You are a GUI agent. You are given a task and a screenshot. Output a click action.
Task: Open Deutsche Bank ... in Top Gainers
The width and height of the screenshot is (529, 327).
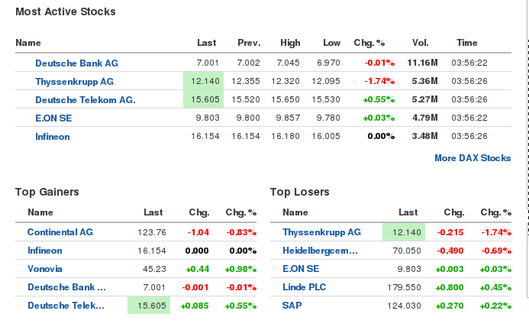coord(67,287)
